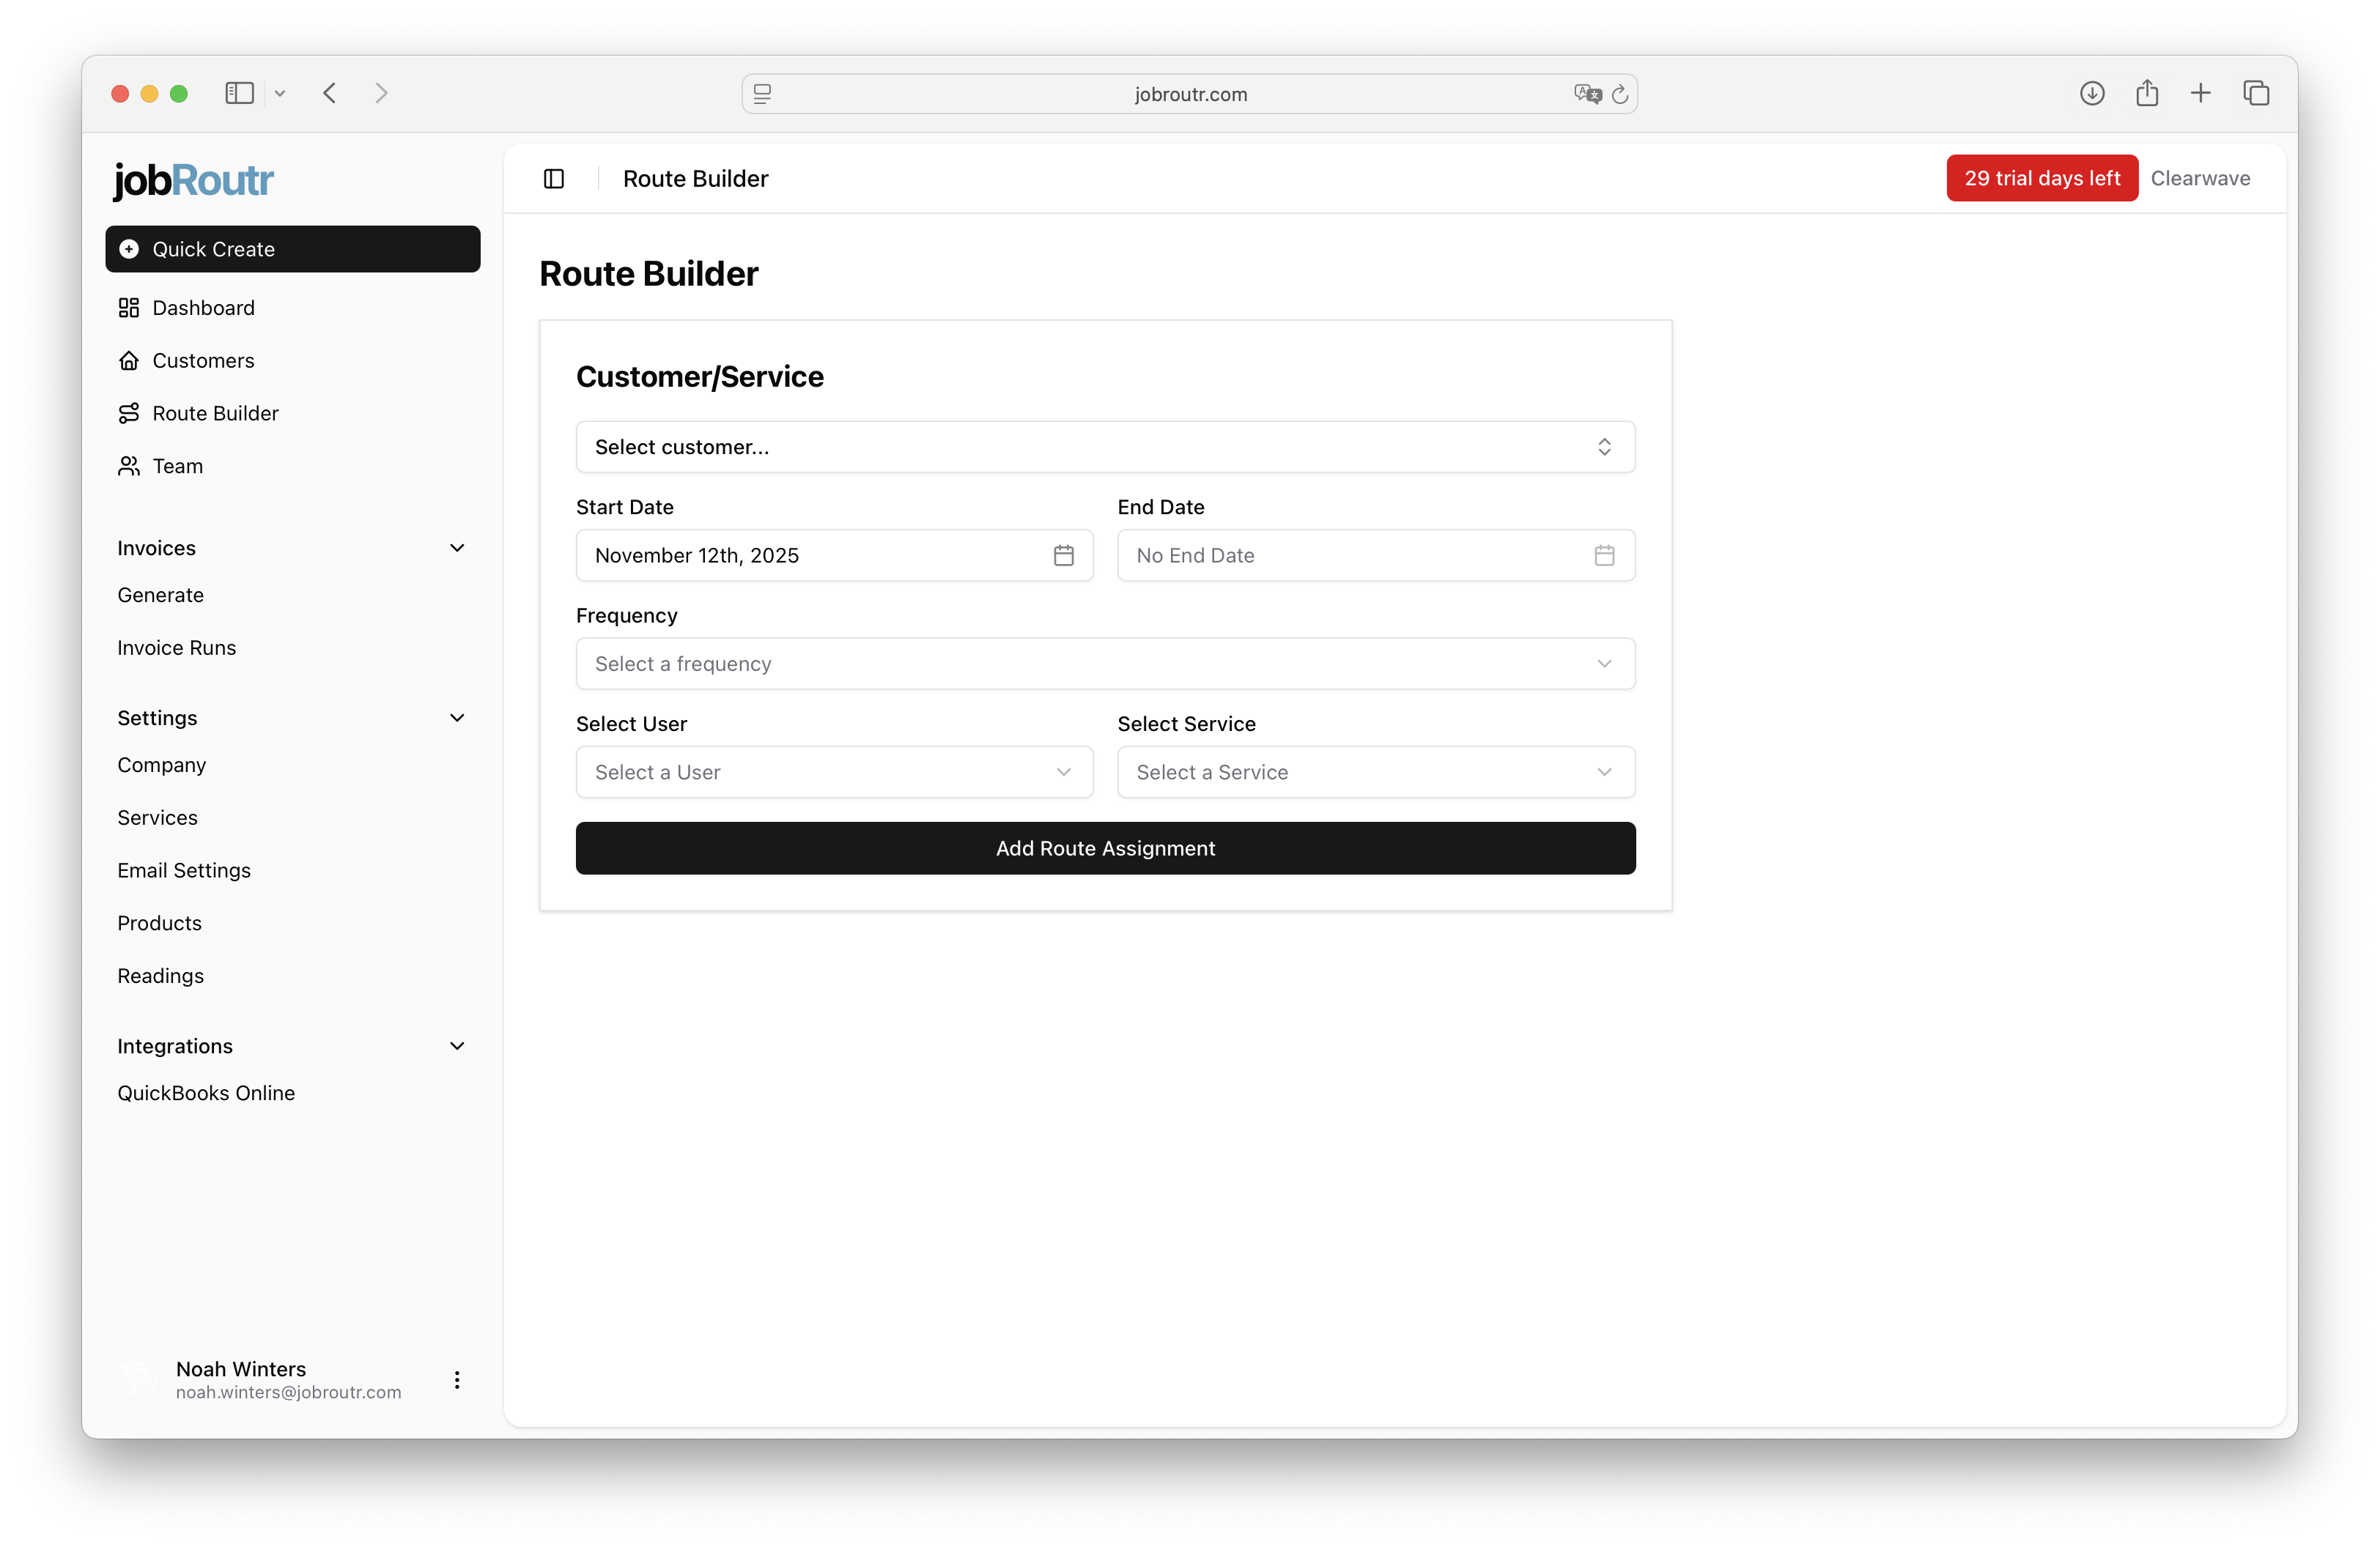
Task: Open the Select a Service dropdown
Action: [1375, 771]
